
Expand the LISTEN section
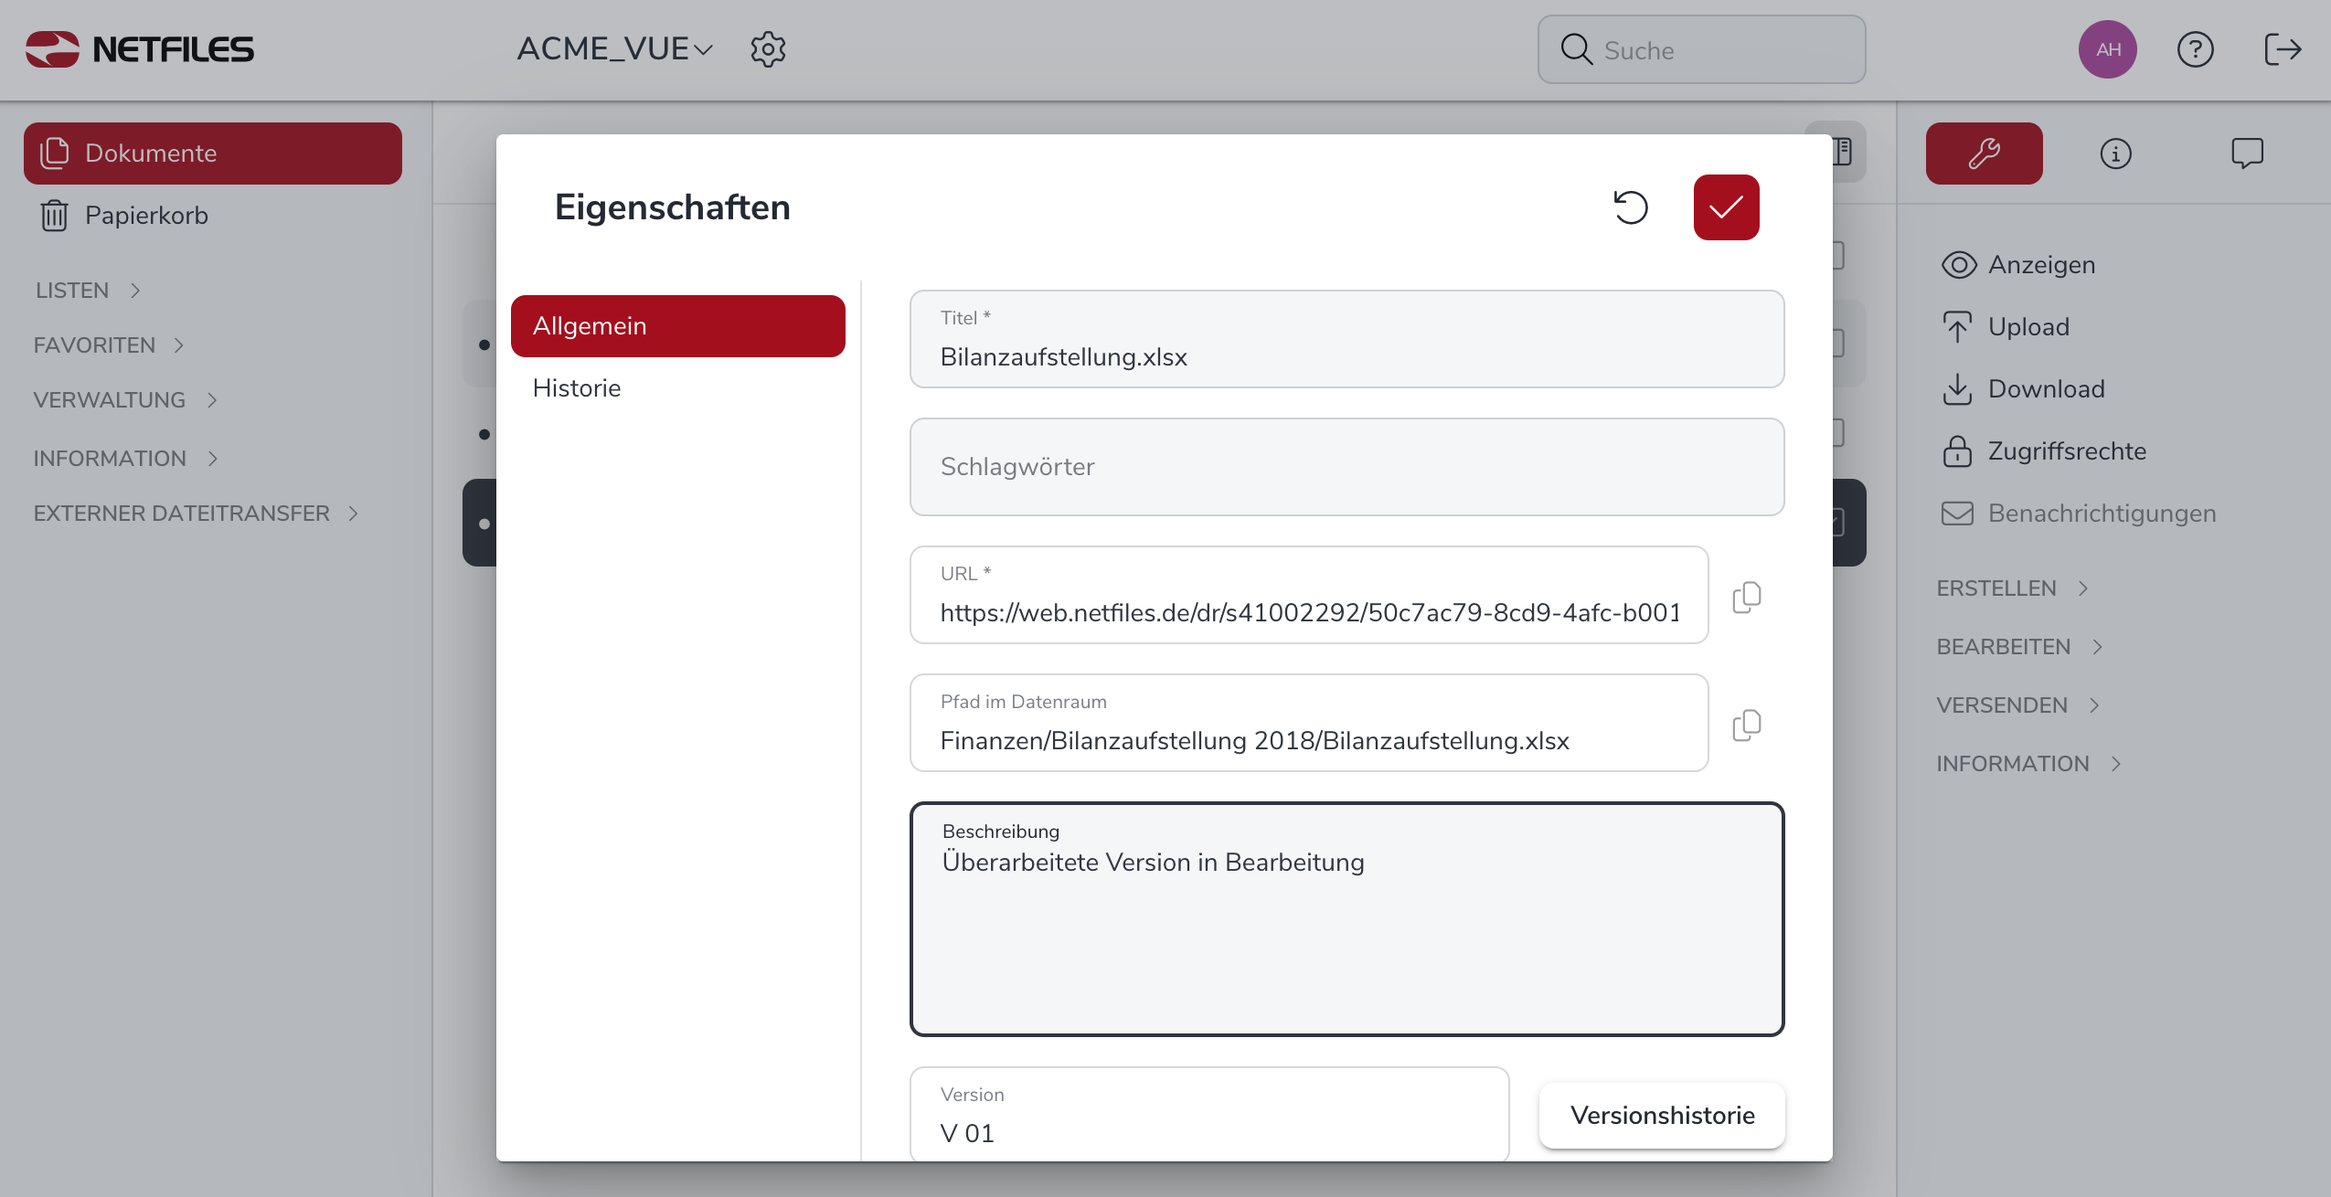pos(89,291)
